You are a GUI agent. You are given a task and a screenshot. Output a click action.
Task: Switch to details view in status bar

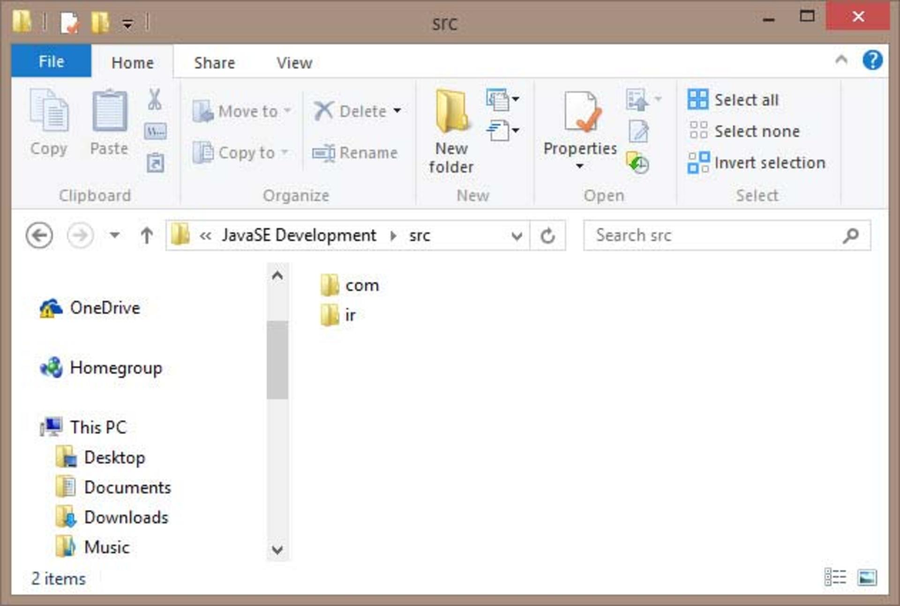coord(835,577)
